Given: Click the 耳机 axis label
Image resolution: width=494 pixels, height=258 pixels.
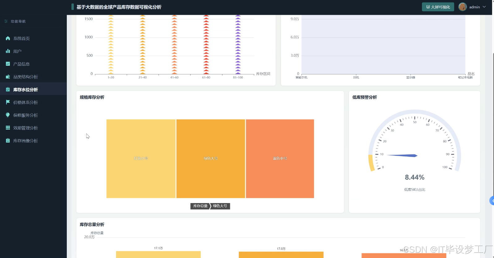Looking at the screenshot, I should tap(356, 77).
